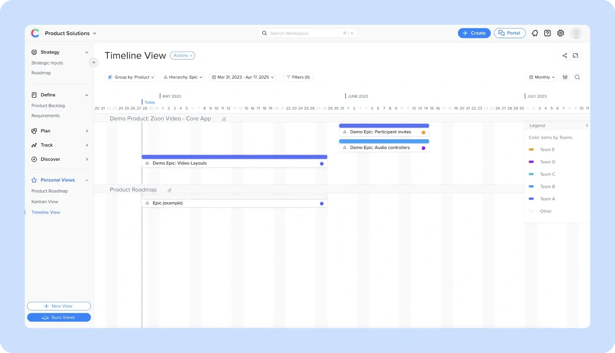Image resolution: width=615 pixels, height=353 pixels.
Task: Click the Team B legend swatch
Action: point(532,187)
